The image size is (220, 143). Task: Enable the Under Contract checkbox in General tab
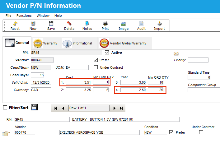pyautogui.click(x=96, y=67)
